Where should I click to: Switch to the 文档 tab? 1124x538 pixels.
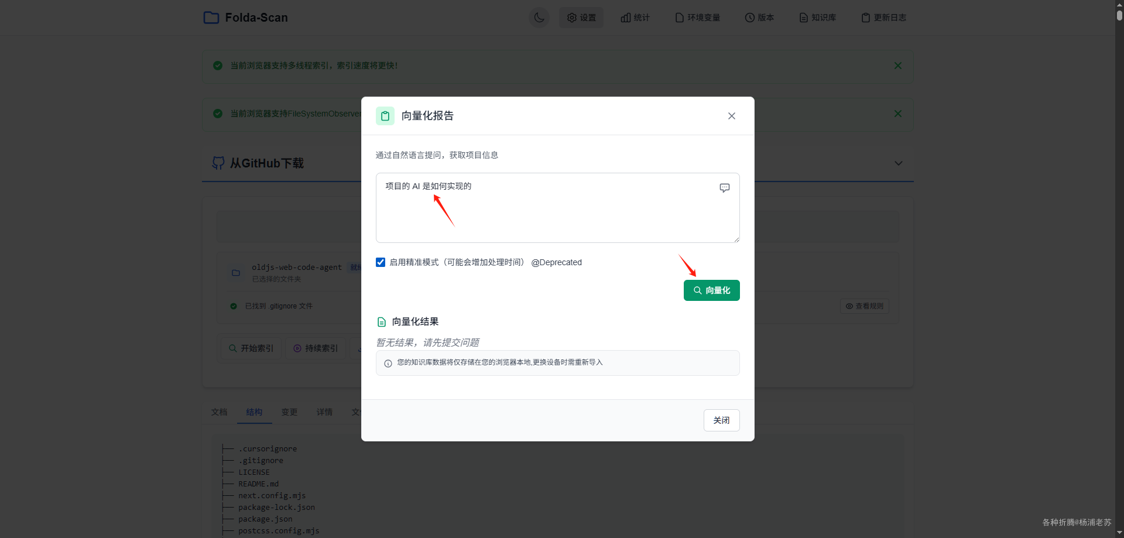click(220, 412)
